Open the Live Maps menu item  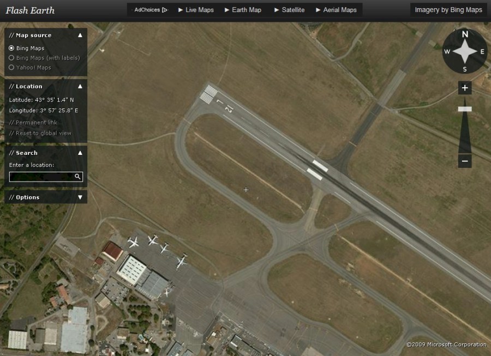point(196,10)
